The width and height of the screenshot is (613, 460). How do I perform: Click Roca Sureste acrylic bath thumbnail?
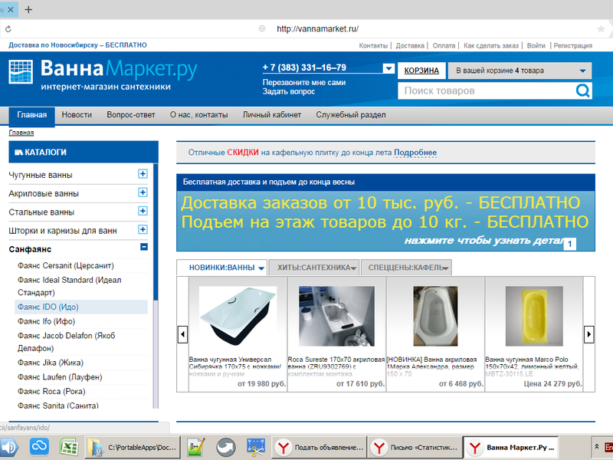[336, 316]
